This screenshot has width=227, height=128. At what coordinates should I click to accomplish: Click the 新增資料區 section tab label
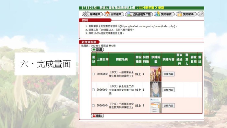89,42
